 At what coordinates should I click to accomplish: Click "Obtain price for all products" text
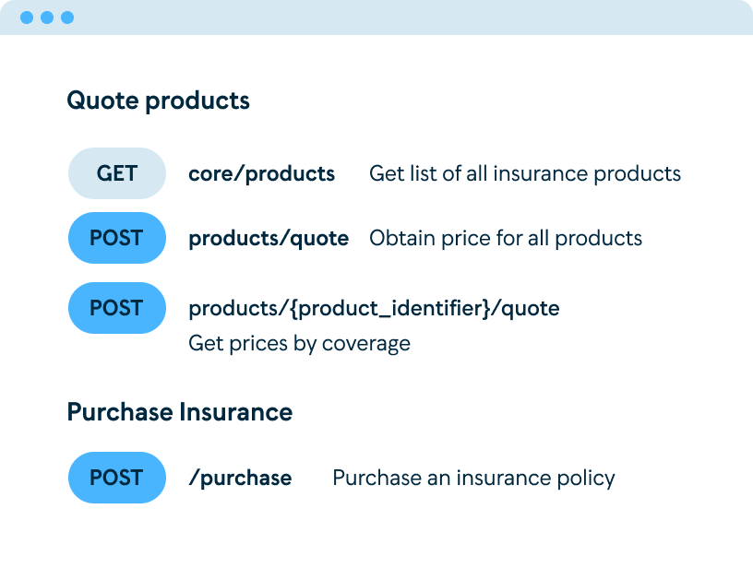coord(505,239)
